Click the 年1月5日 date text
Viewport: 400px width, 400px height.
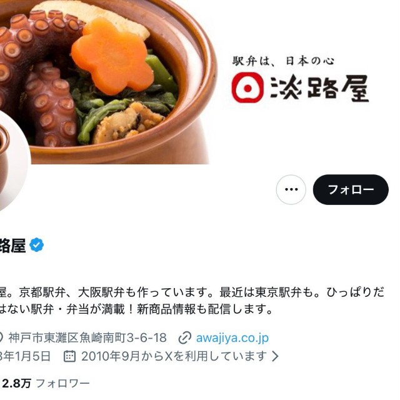tap(25, 356)
